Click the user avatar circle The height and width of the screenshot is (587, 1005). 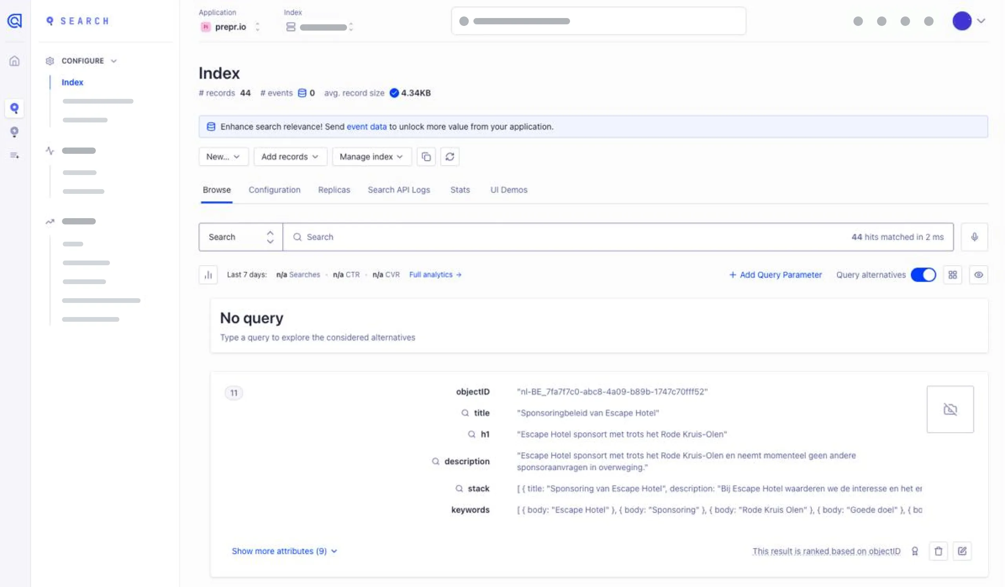tap(961, 21)
